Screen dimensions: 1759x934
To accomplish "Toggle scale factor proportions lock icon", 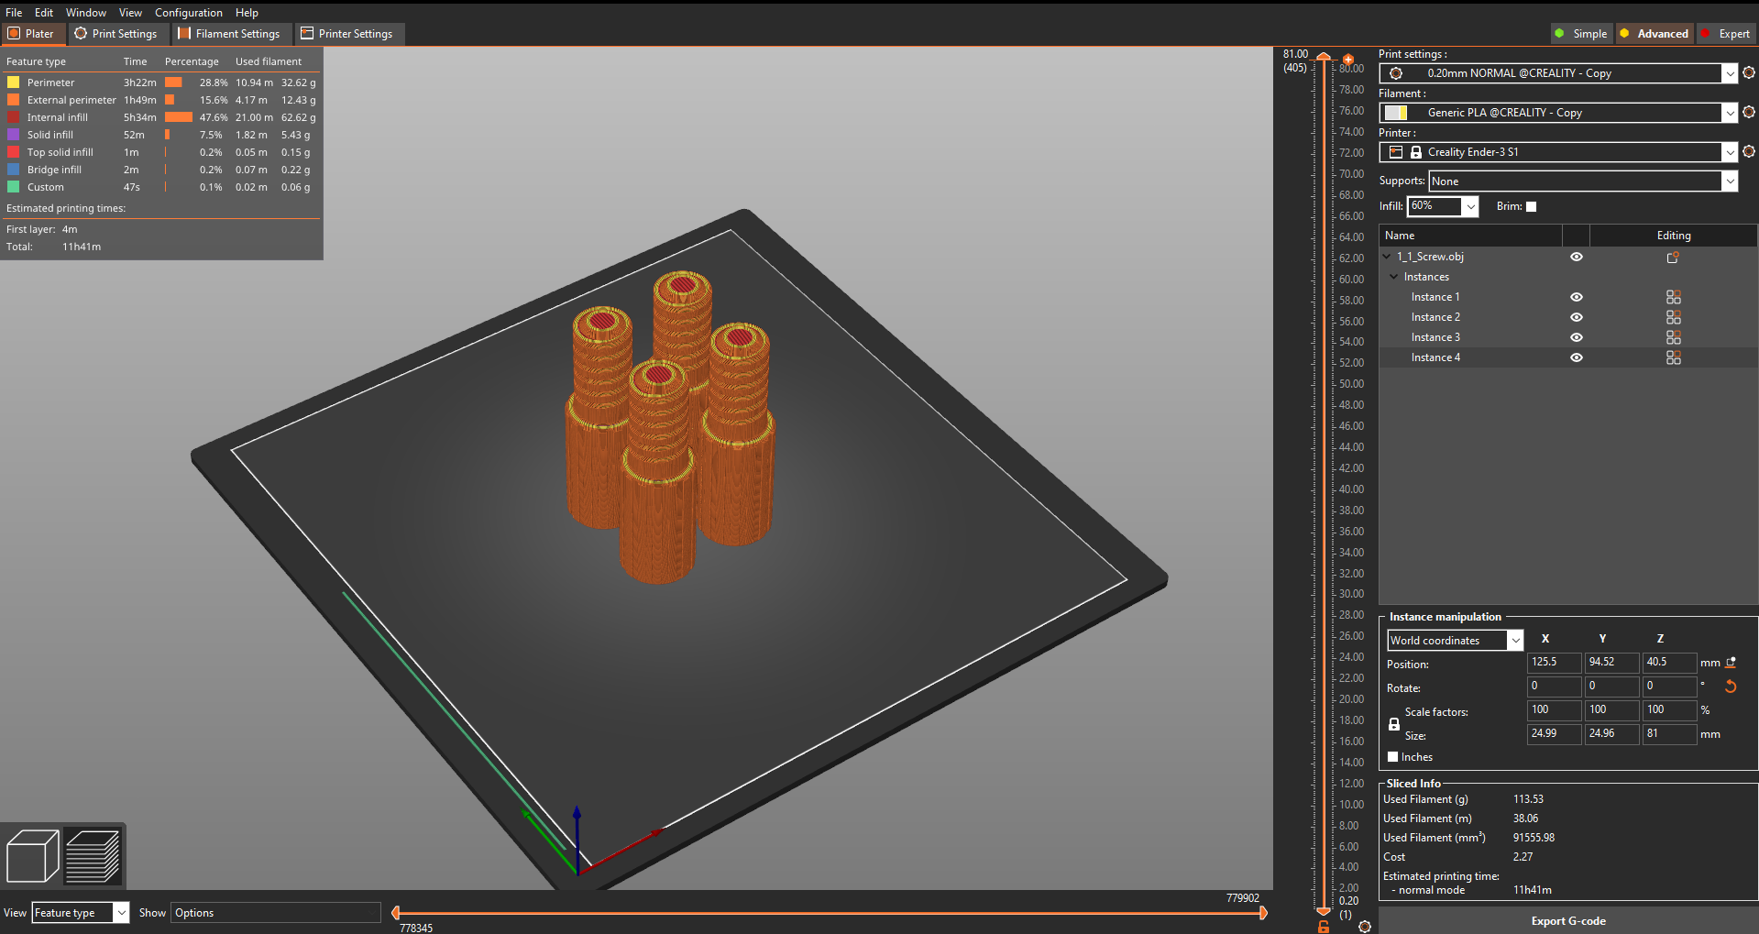I will coord(1394,724).
